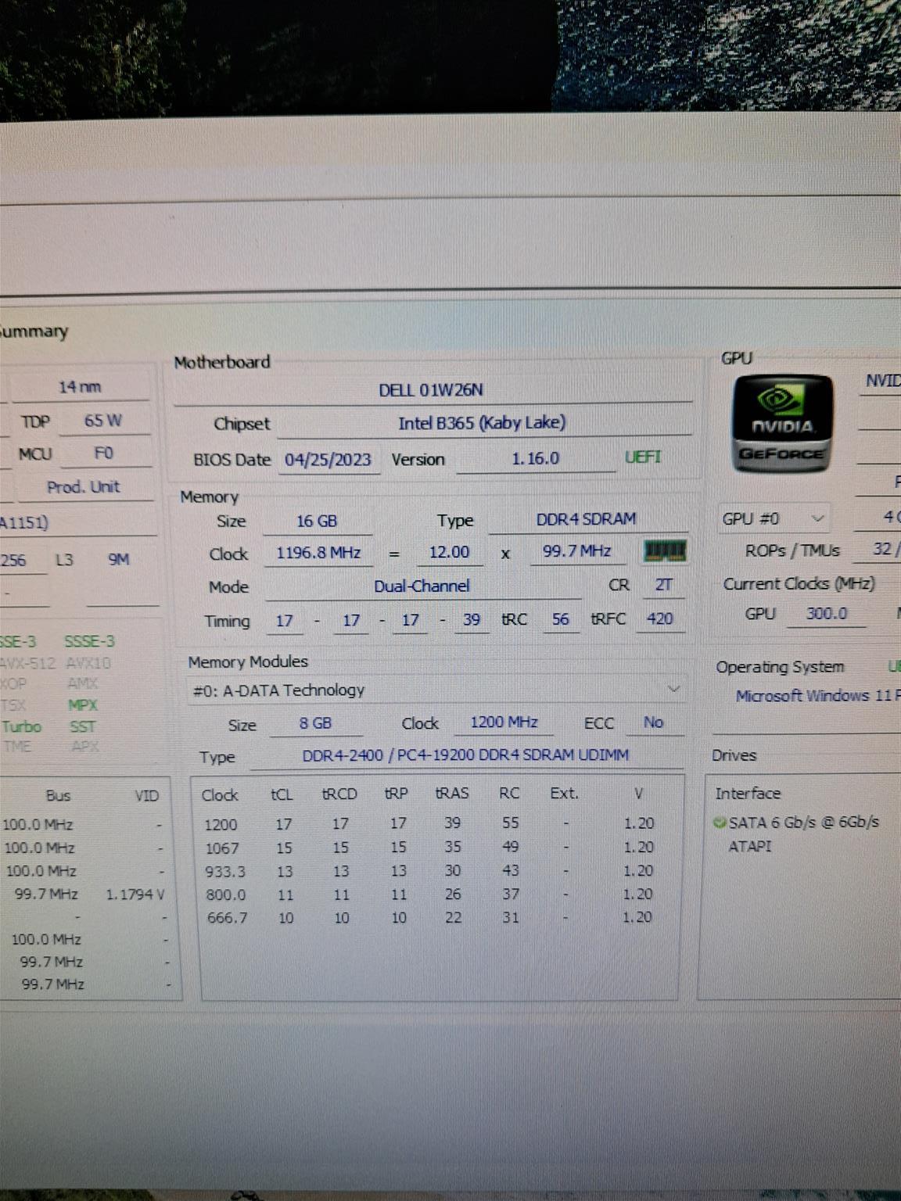Click the green memory module icon
Viewport: 901px width, 1201px height.
click(664, 551)
